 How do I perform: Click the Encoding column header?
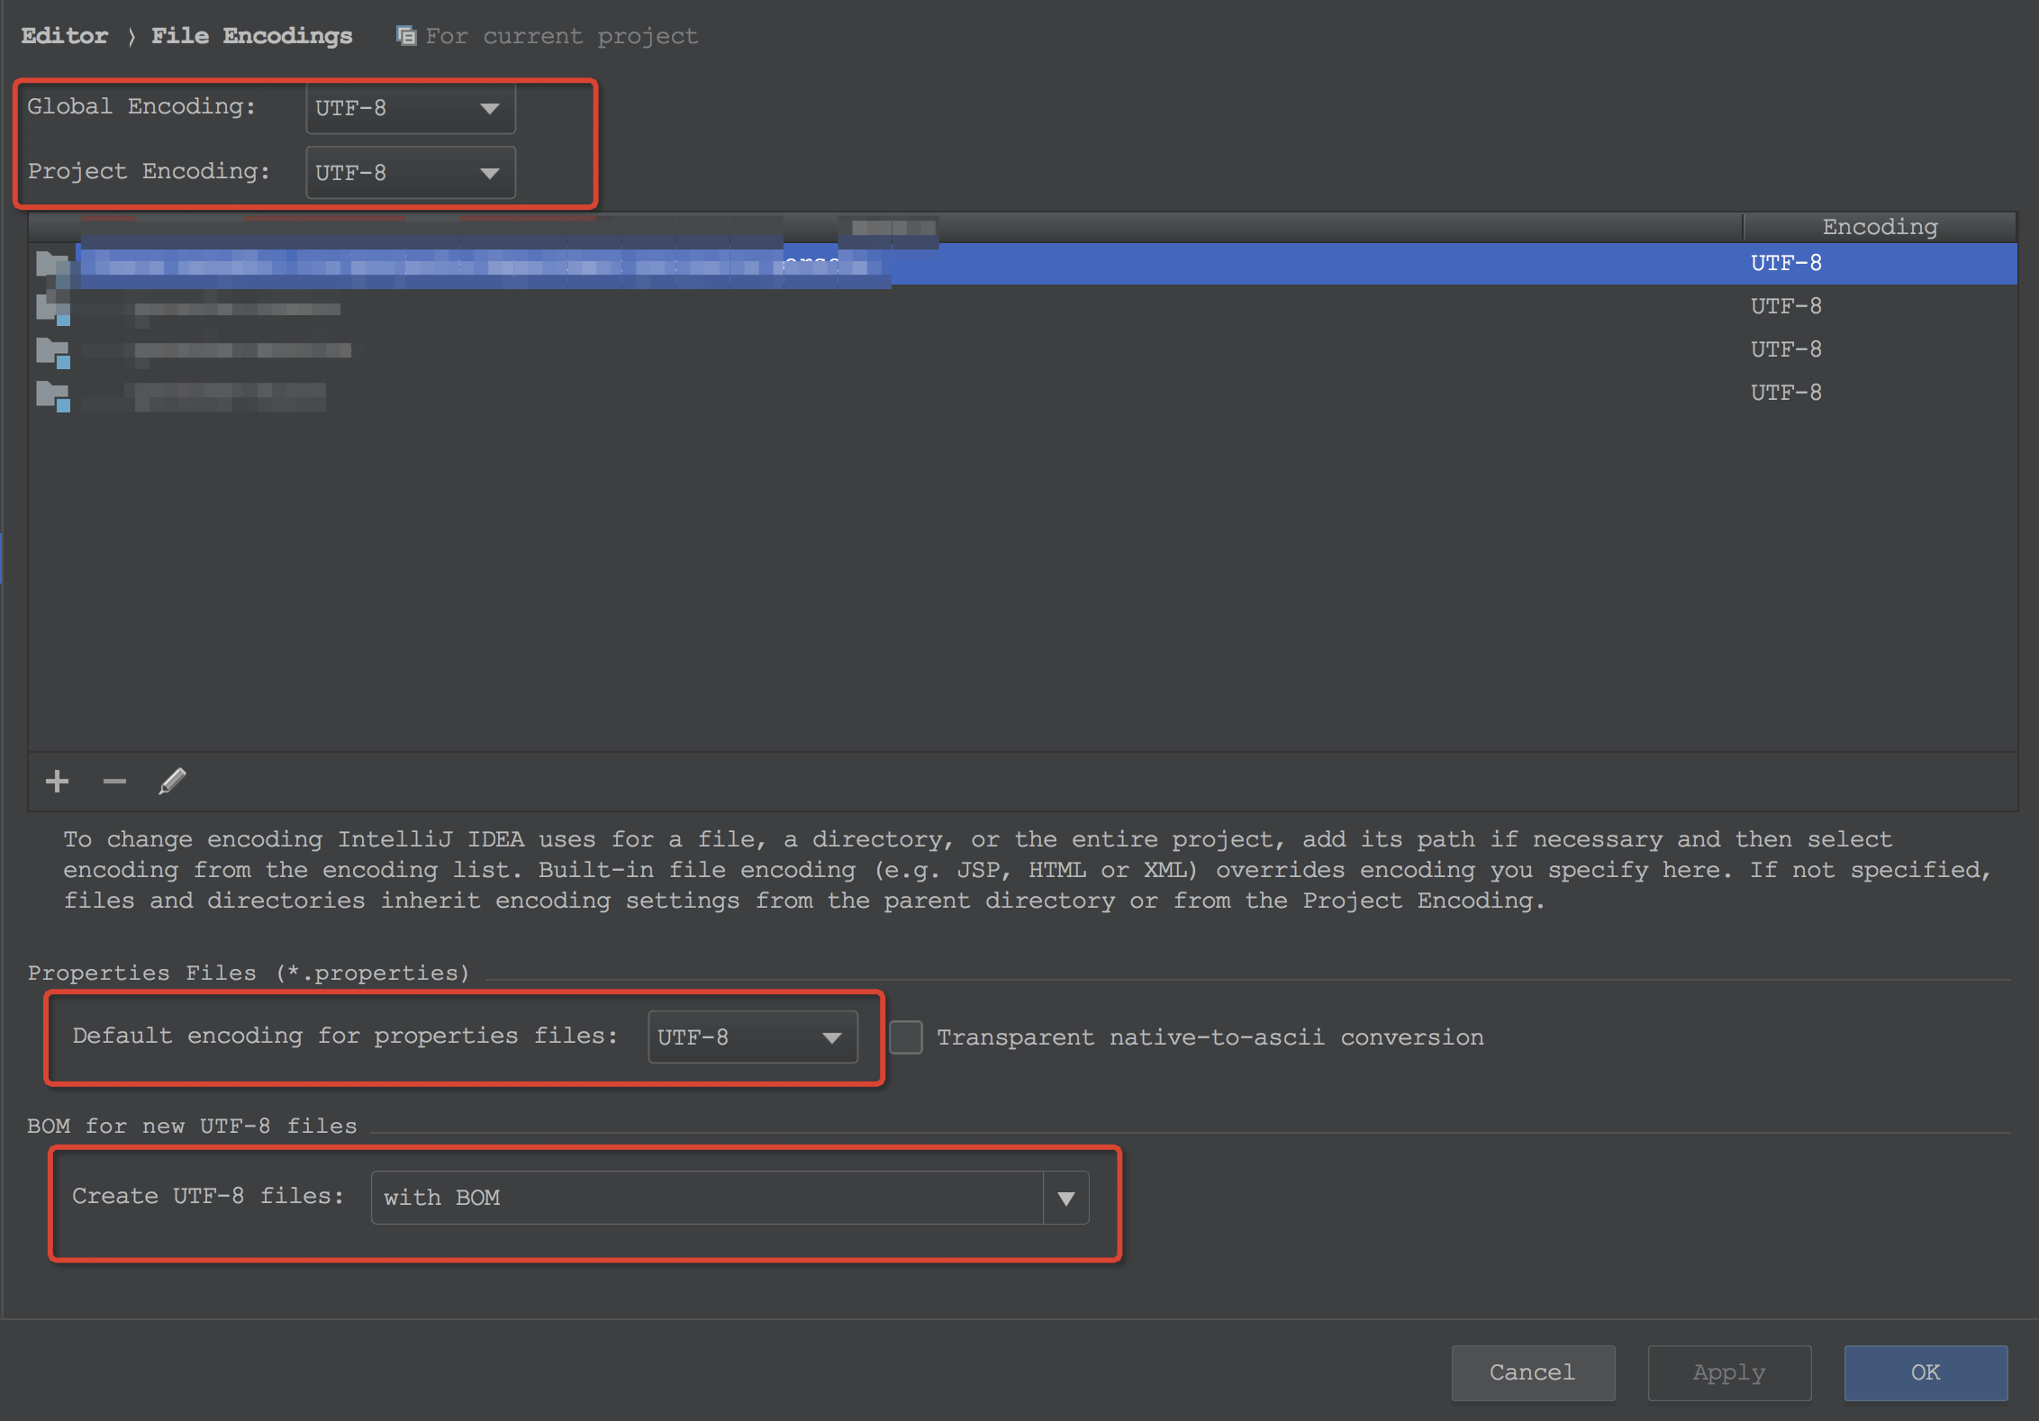pyautogui.click(x=1880, y=227)
